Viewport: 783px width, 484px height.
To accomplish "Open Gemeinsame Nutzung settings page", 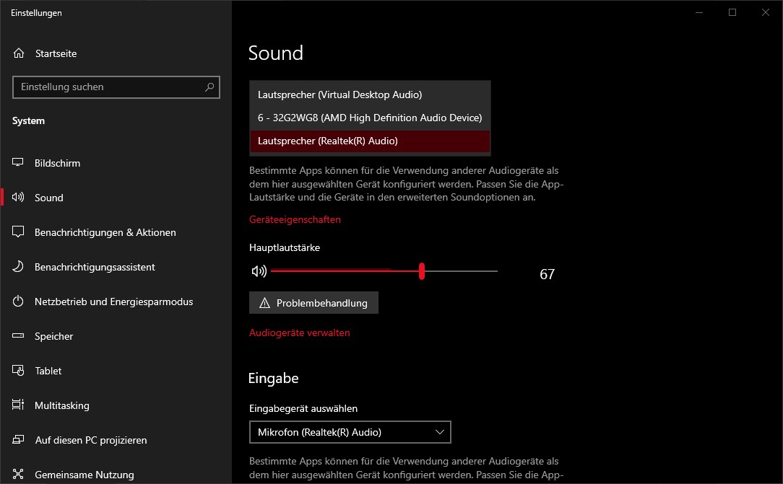I will coord(84,475).
